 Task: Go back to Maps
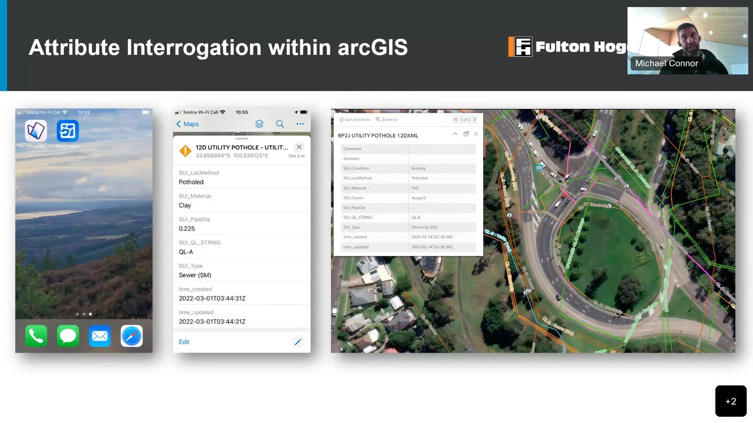(187, 124)
